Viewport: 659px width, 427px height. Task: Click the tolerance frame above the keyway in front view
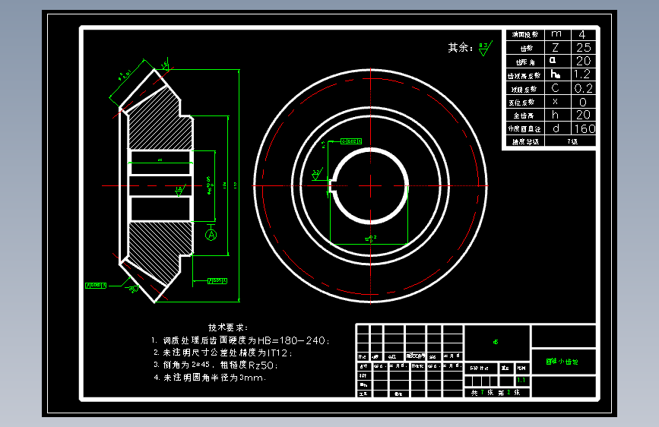tap(351, 141)
